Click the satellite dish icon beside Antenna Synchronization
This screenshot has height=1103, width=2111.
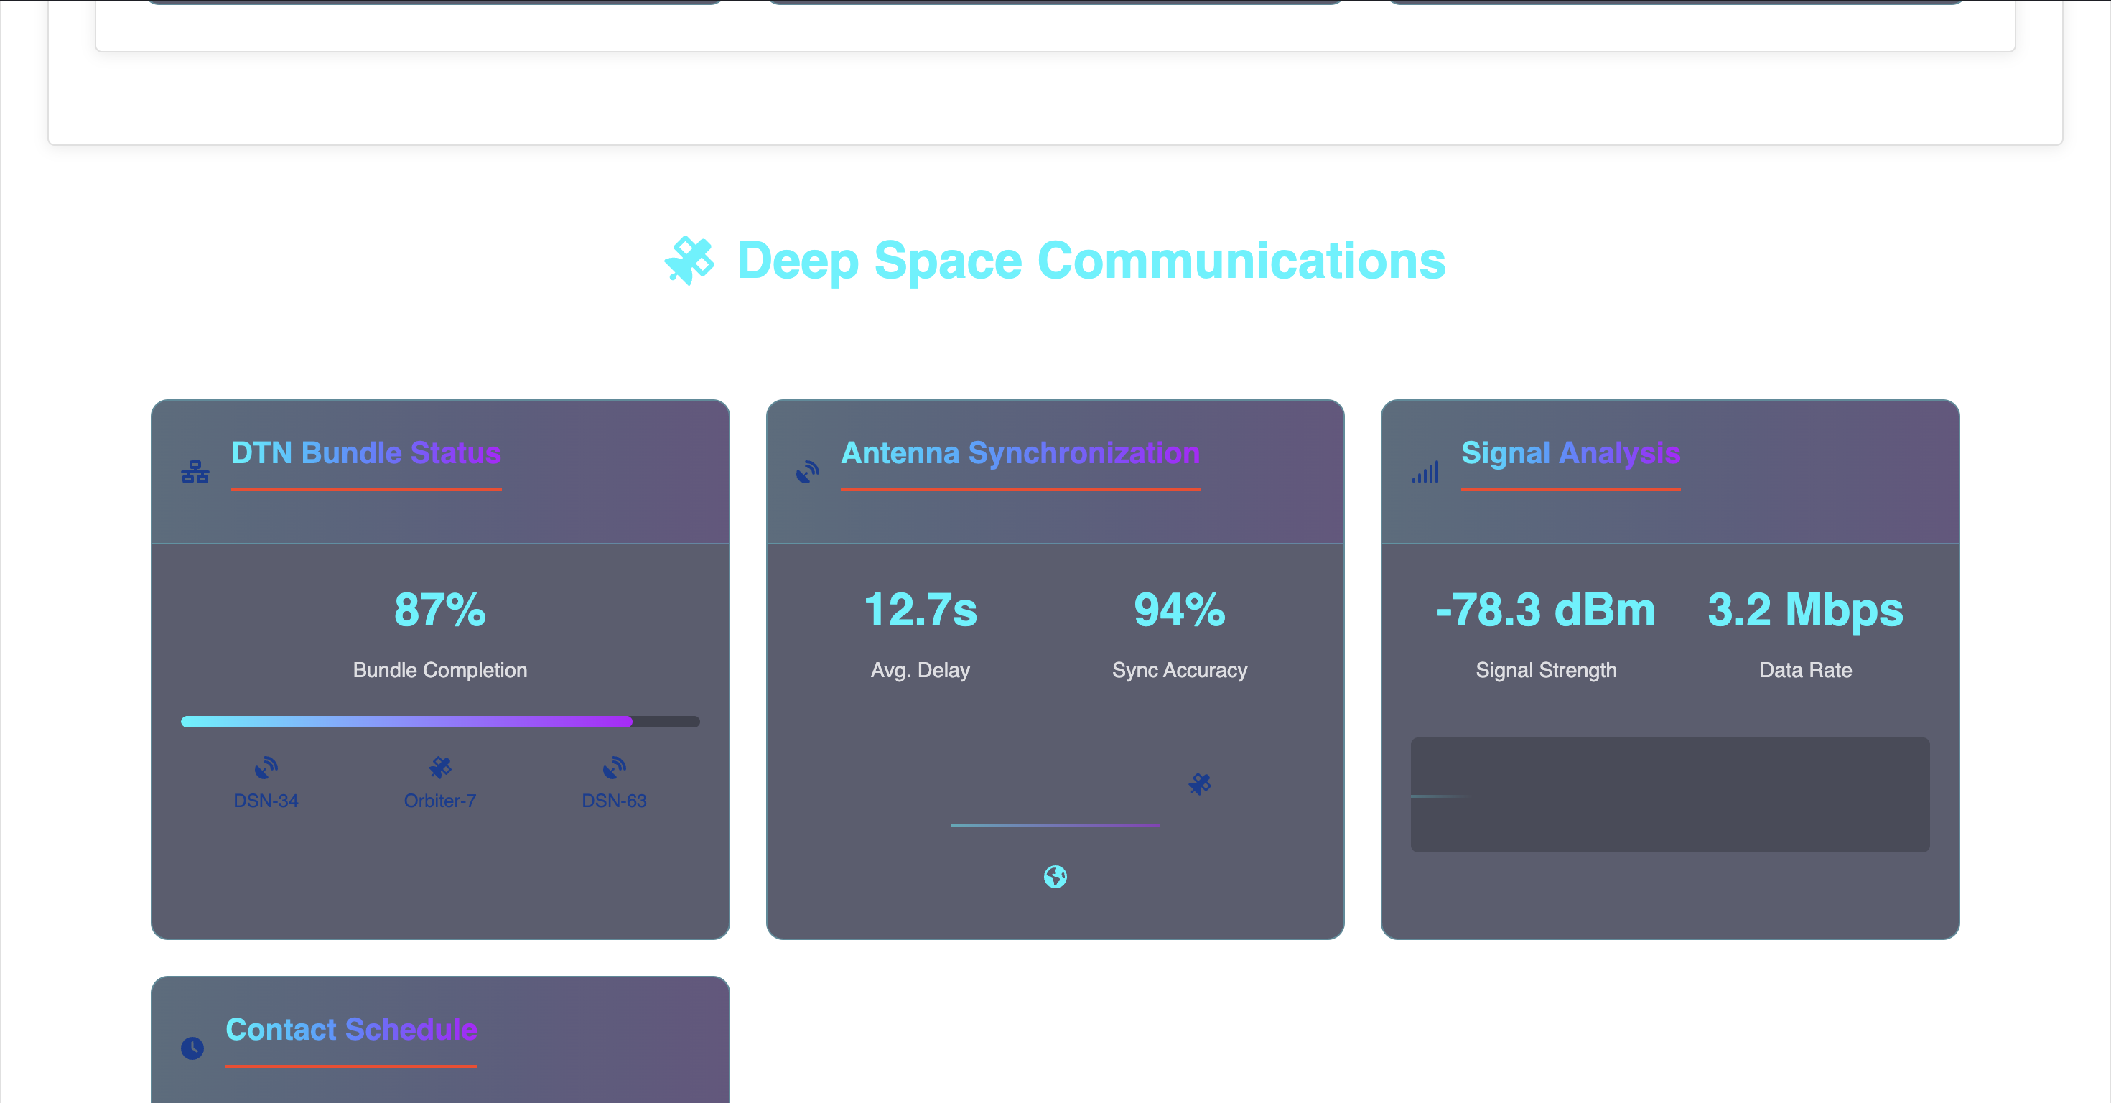tap(807, 472)
